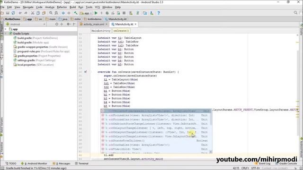Viewport: 303px width, 170px height.
Task: Expand the app tree node
Action: (6, 29)
